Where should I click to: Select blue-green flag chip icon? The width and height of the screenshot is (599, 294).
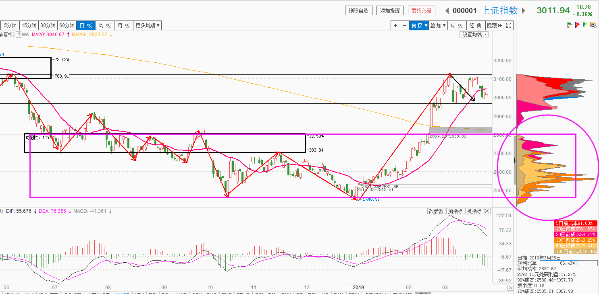585,25
